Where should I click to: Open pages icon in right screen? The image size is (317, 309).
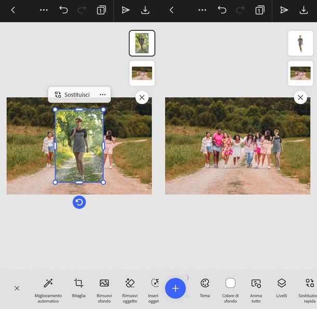click(260, 10)
